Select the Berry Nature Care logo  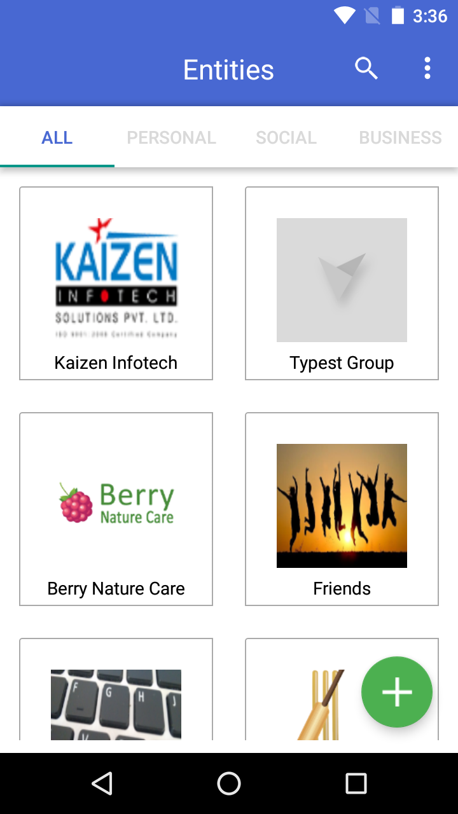pos(116,504)
